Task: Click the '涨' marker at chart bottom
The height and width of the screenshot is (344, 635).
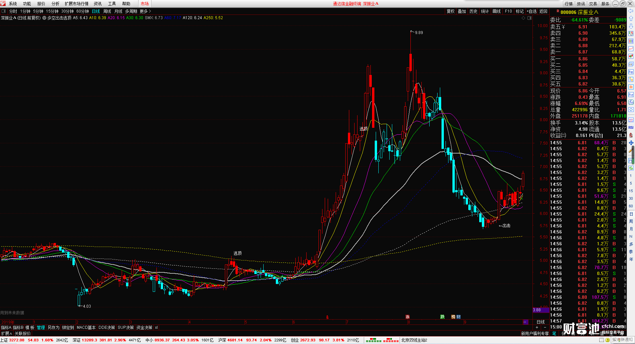Action: click(x=407, y=317)
